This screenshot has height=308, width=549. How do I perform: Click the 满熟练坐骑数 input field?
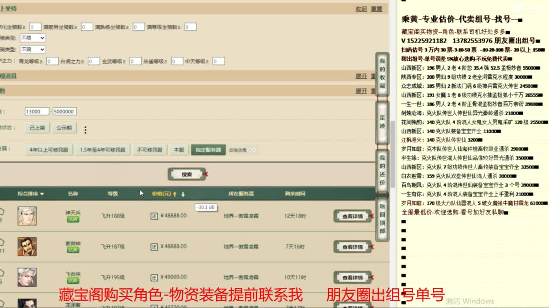click(x=139, y=27)
